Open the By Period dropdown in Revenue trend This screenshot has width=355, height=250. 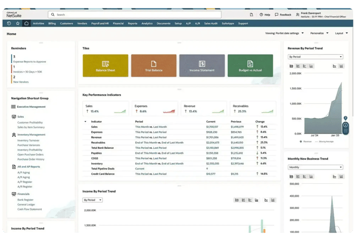click(x=315, y=57)
